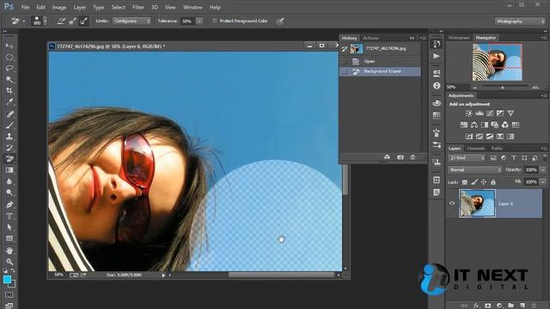The width and height of the screenshot is (550, 309).
Task: Select the Eyedropper tool
Action: (9, 102)
